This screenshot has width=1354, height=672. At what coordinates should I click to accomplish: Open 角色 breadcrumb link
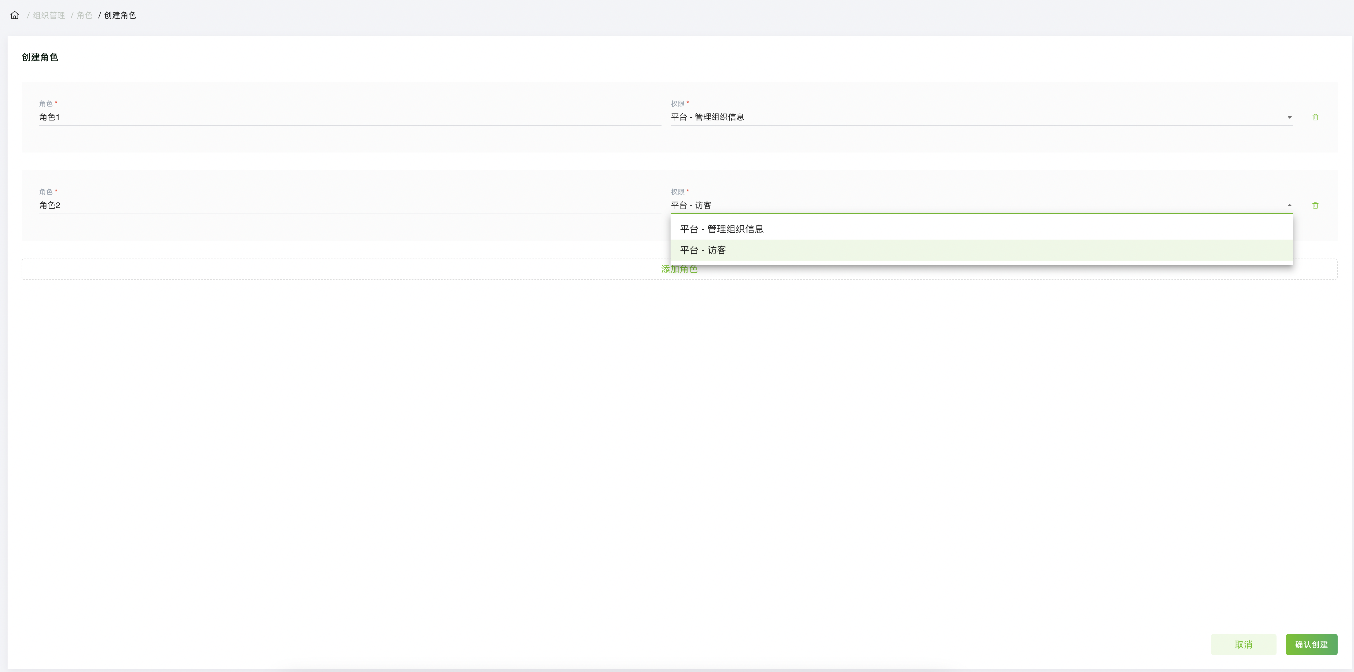[85, 15]
